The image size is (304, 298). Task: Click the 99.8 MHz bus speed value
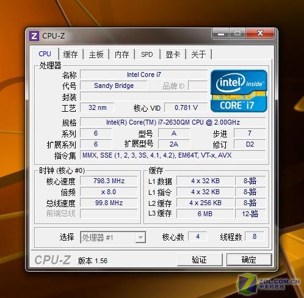pos(109,203)
